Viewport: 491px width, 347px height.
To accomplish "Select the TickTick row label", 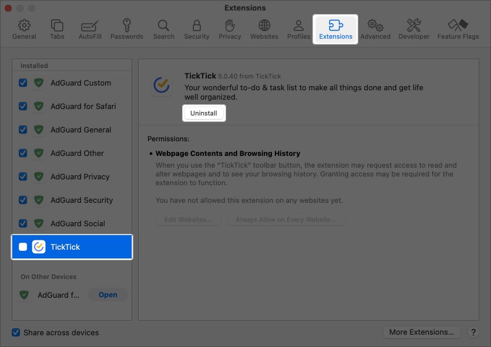I will 65,247.
